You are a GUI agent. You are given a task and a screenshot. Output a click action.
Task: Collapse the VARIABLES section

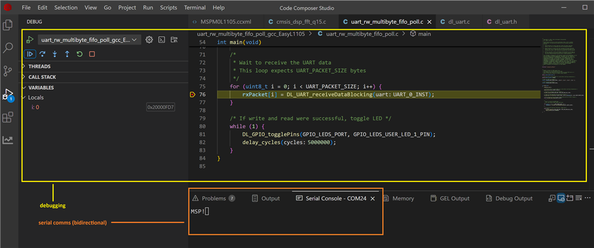(x=105, y=87)
